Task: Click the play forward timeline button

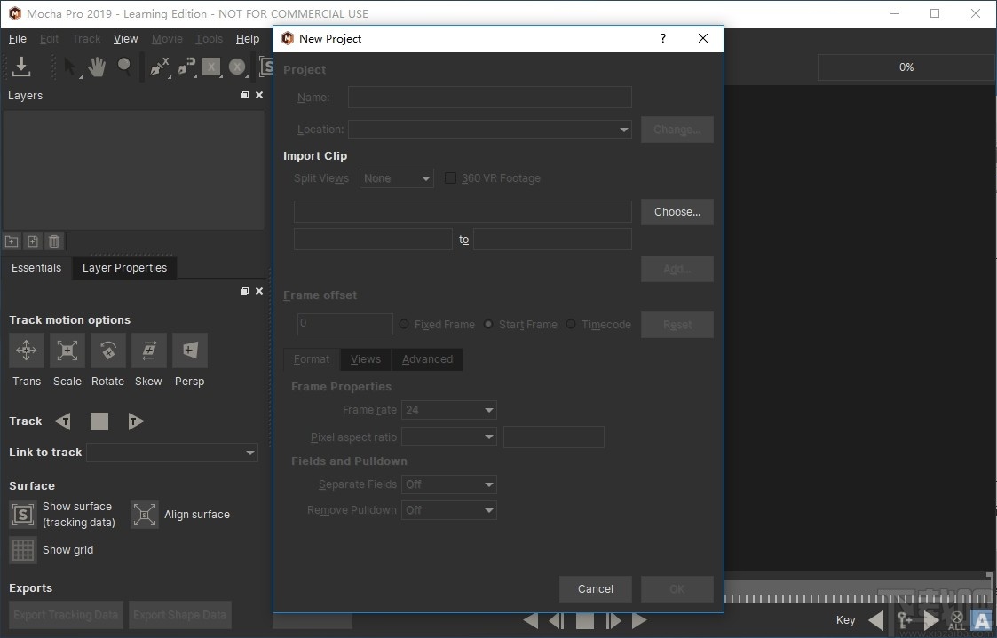Action: [639, 620]
